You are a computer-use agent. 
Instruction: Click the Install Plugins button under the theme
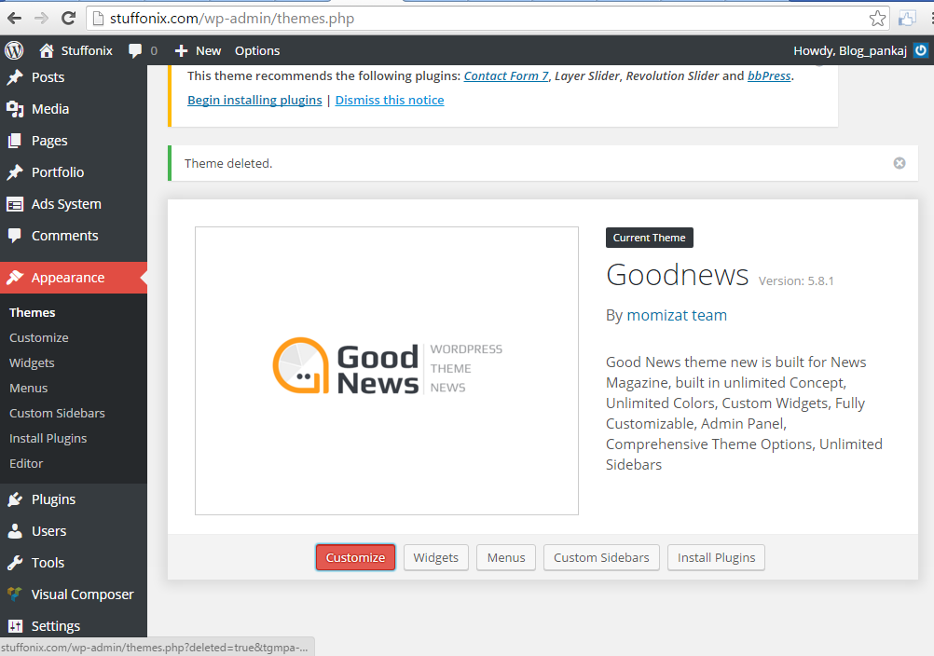[x=717, y=558]
